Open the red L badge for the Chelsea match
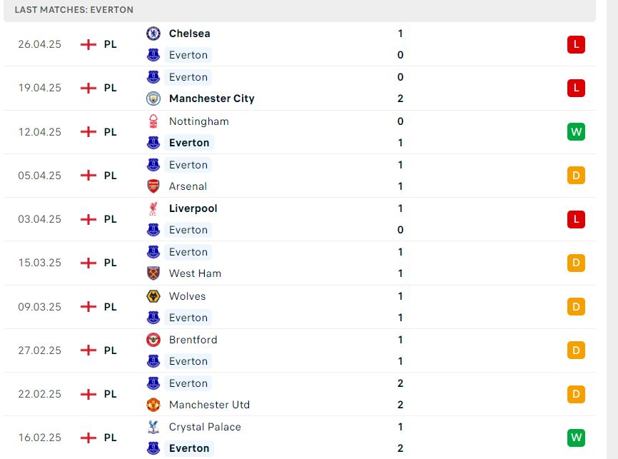Screen dimensions: 618x459 (576, 44)
